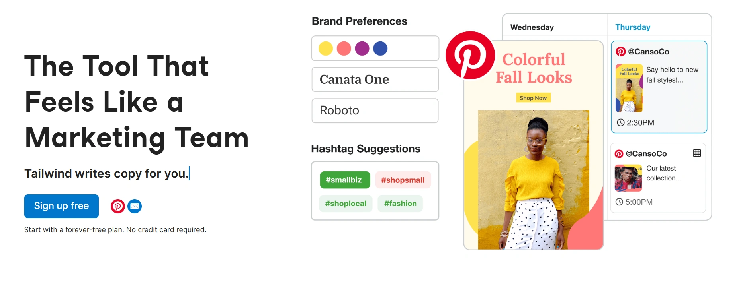Switch to the Thursday column tab
This screenshot has width=743, height=283.
(x=633, y=27)
